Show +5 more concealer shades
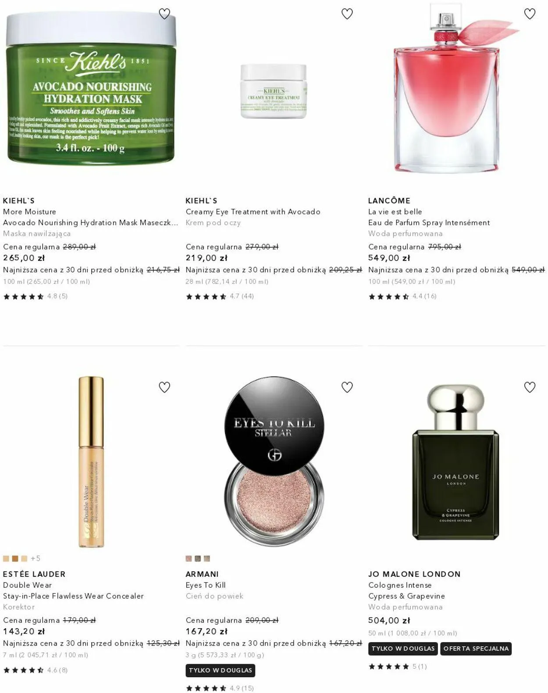This screenshot has width=548, height=693. click(x=36, y=559)
